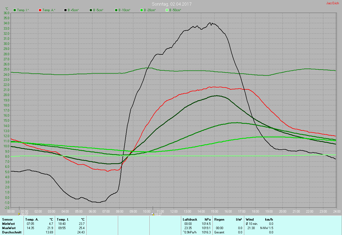
Task: Click the 23:35 pressure time cell
Action: pos(188,228)
